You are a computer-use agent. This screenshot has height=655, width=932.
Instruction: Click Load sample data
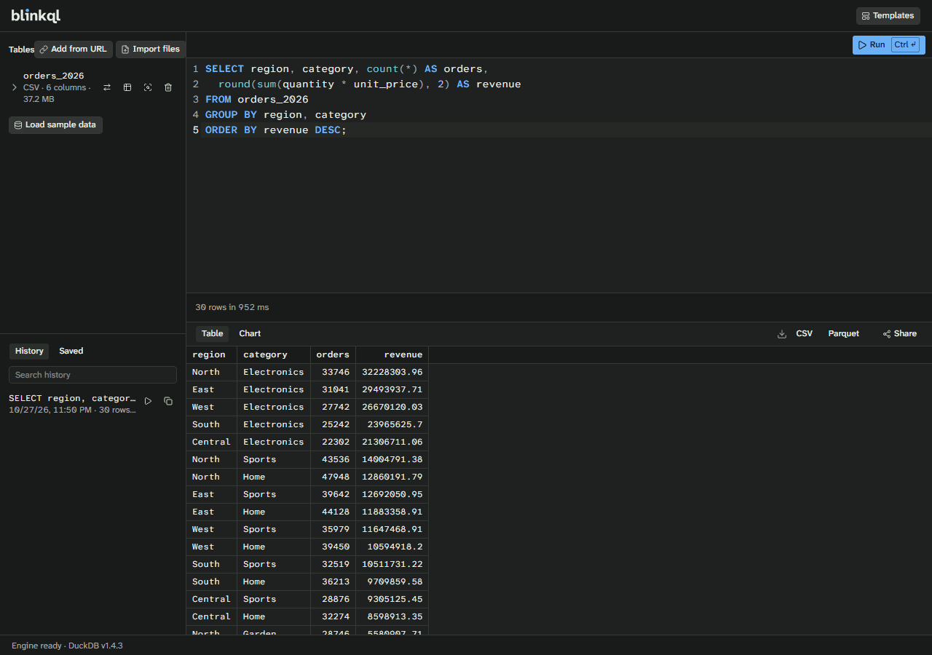tap(55, 125)
